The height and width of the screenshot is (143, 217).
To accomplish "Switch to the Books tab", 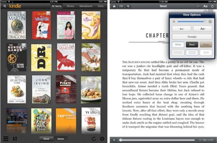I will 71,6.
